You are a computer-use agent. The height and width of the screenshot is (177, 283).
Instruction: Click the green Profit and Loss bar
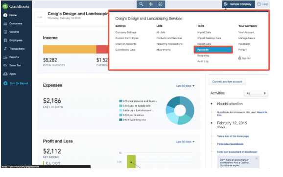click(131, 161)
